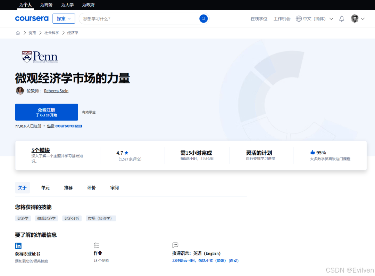Switch to the 关于 tab

22,188
